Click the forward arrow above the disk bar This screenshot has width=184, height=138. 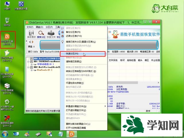pos(33,42)
